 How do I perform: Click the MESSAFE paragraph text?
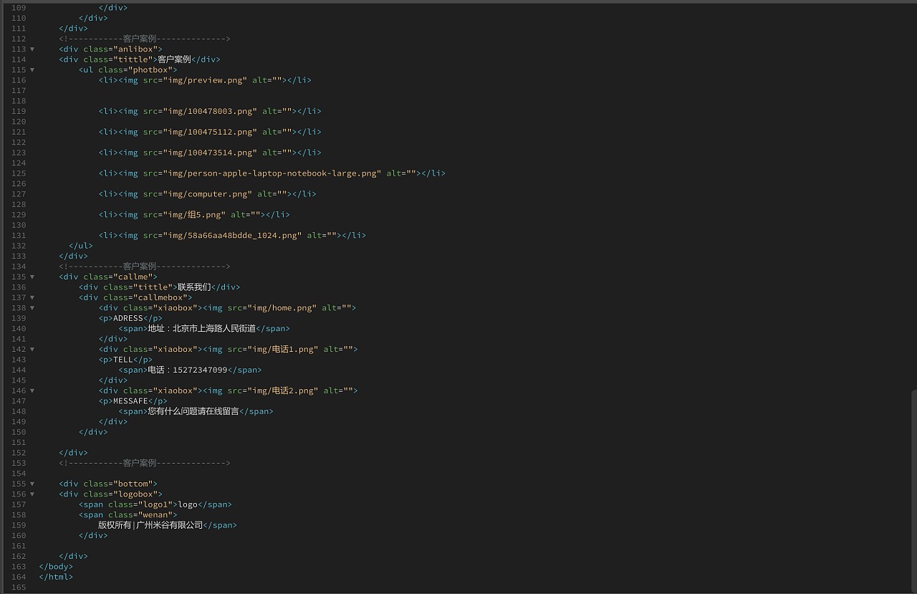coord(130,401)
